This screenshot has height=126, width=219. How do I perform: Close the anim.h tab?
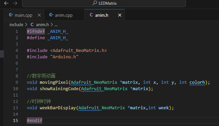tap(120, 15)
